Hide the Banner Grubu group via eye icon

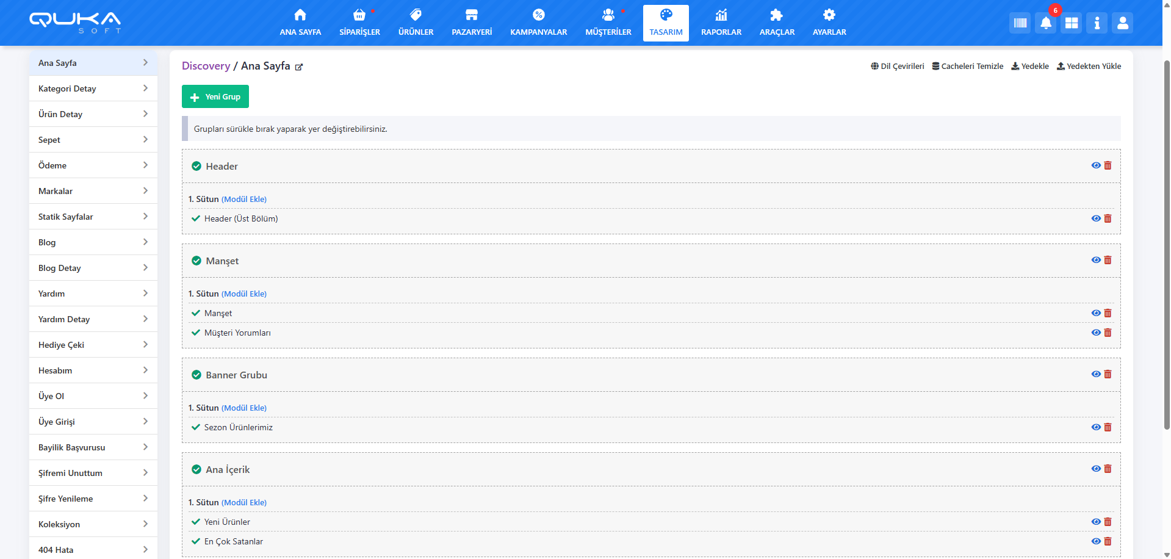point(1096,374)
